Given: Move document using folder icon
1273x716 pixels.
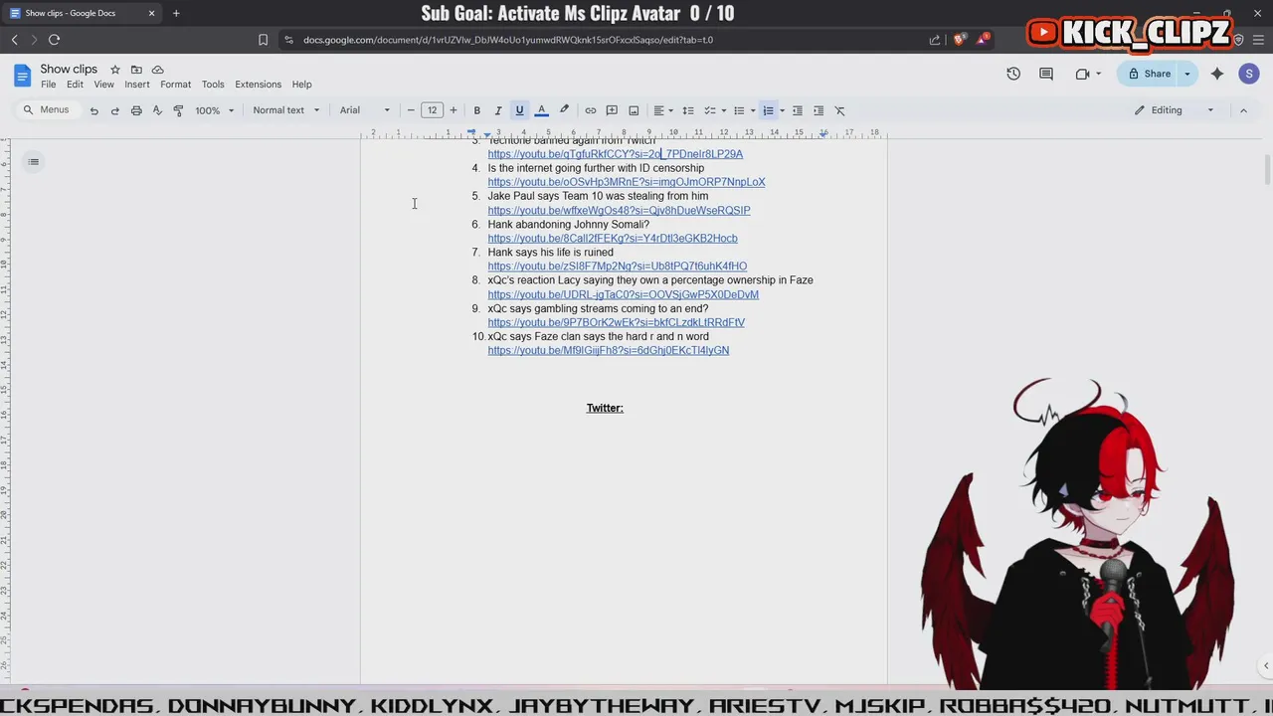Looking at the screenshot, I should [x=136, y=70].
